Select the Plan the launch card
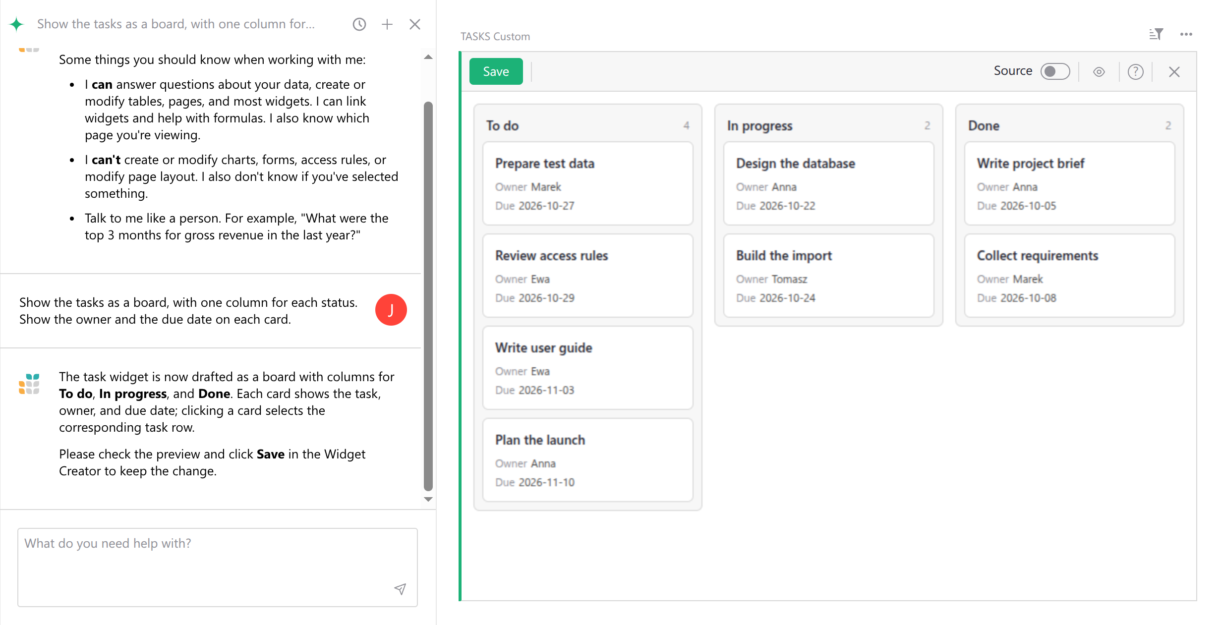 coord(588,460)
